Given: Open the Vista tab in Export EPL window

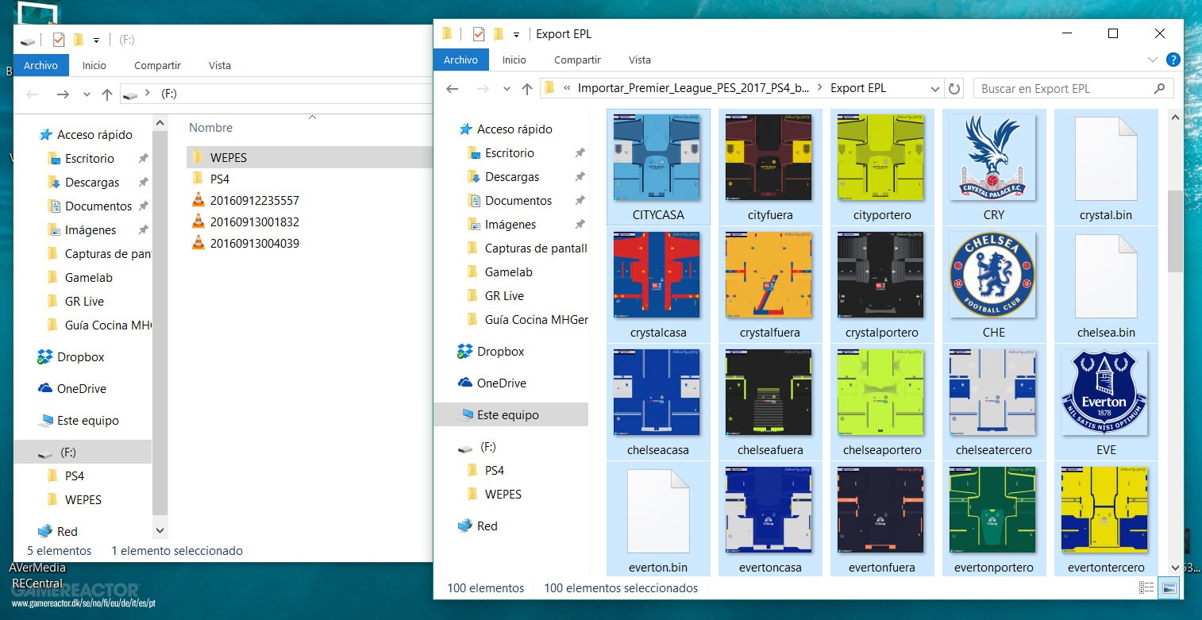Looking at the screenshot, I should (639, 60).
